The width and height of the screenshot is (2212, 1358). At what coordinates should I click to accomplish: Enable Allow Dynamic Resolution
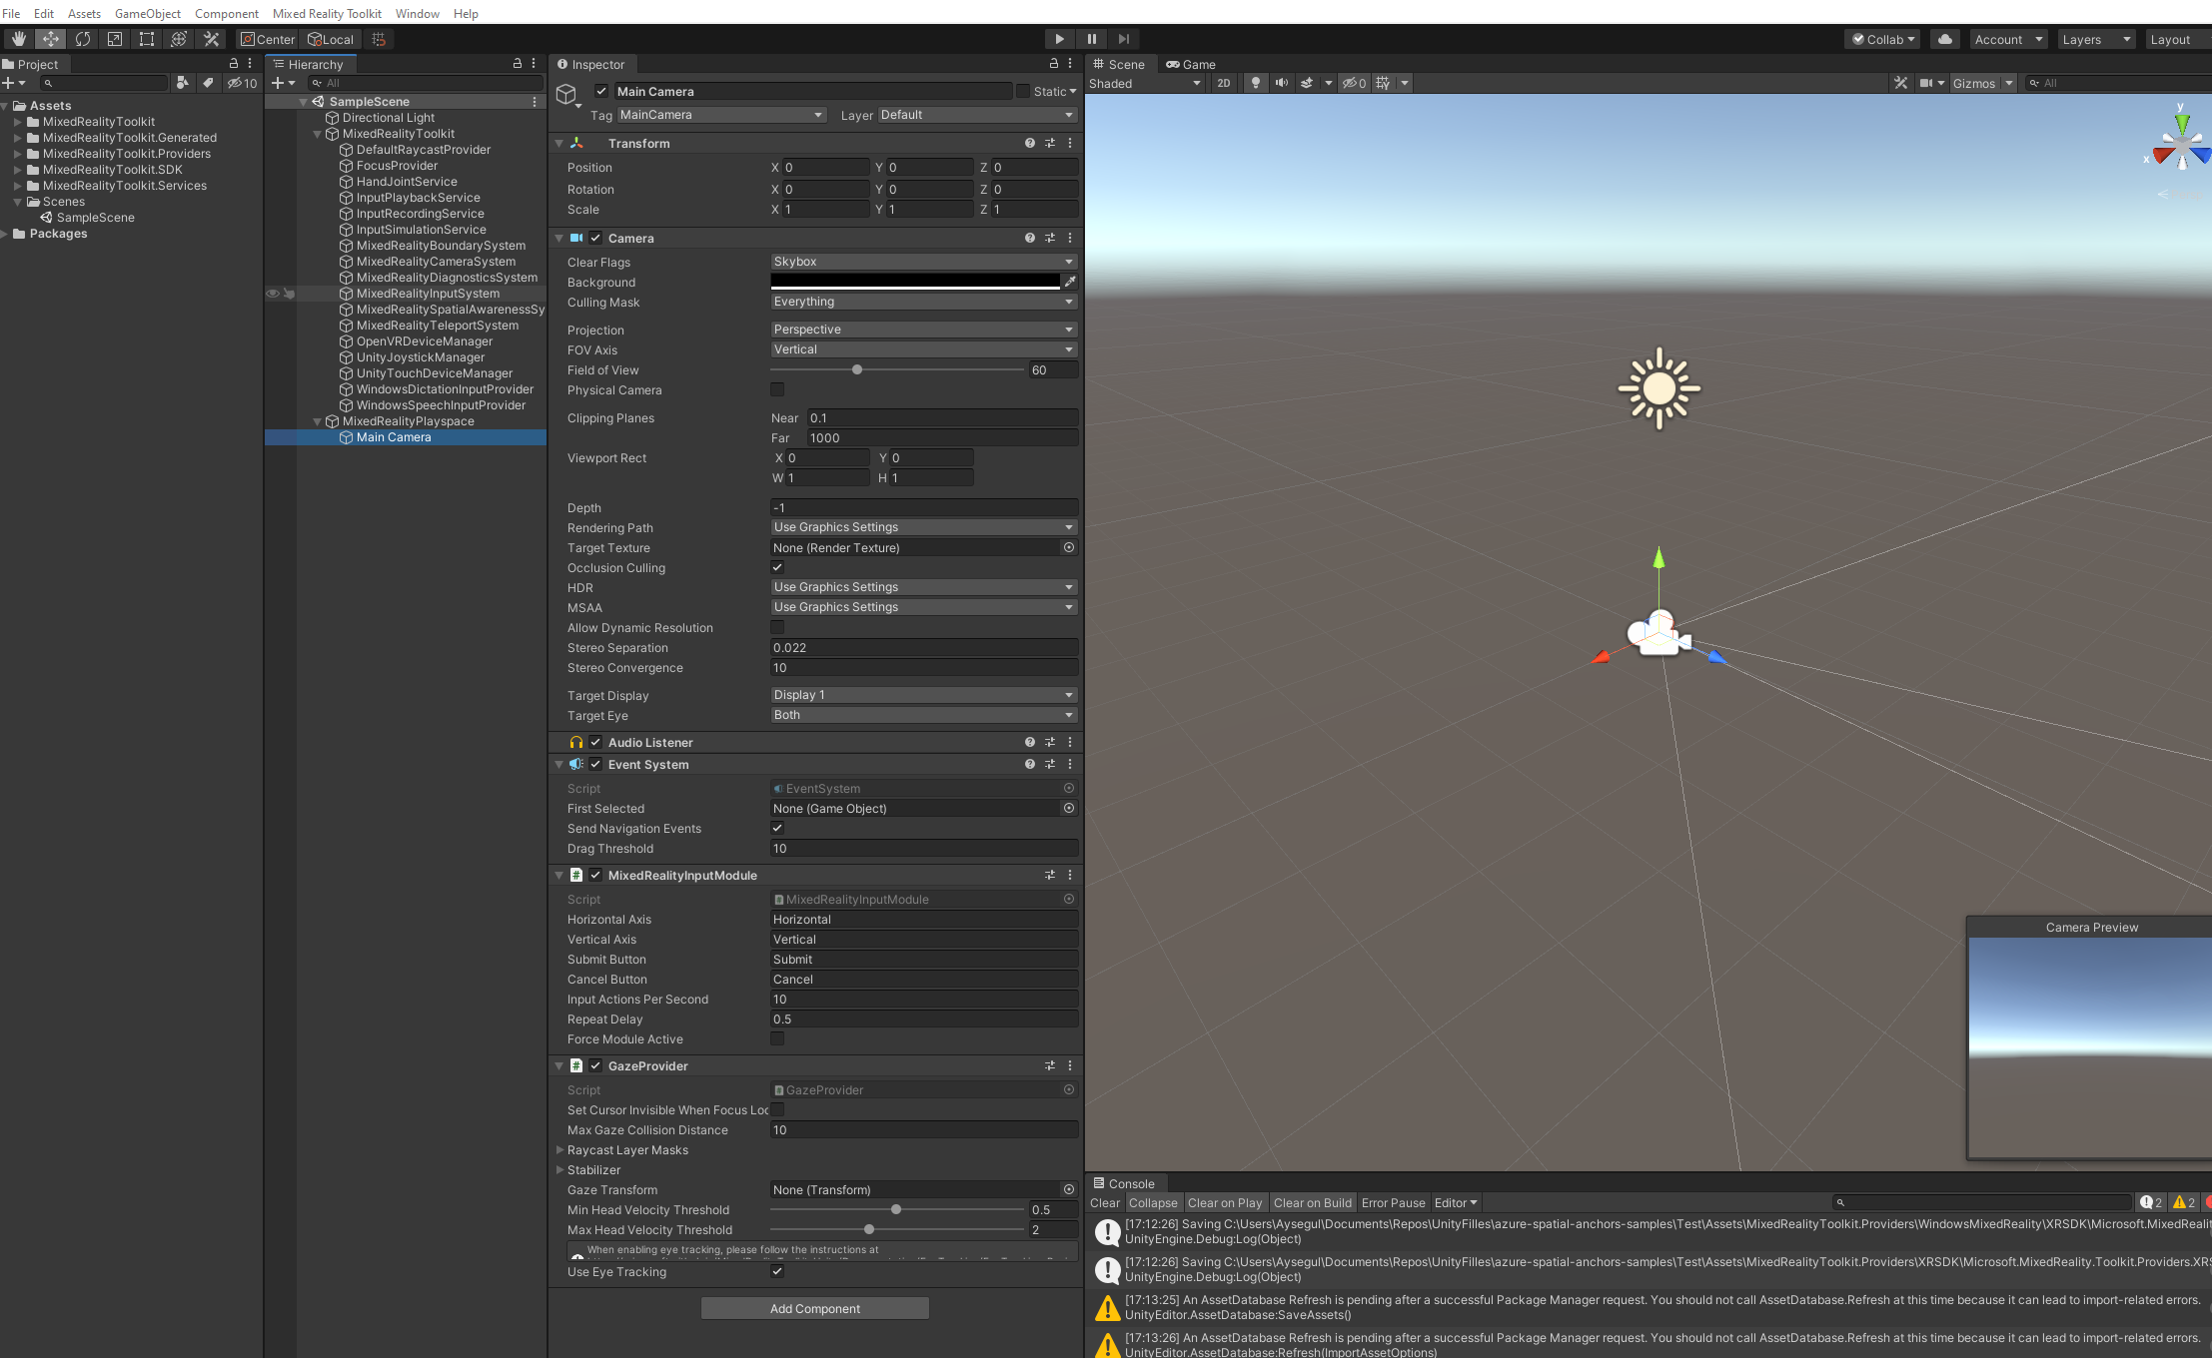pos(777,627)
